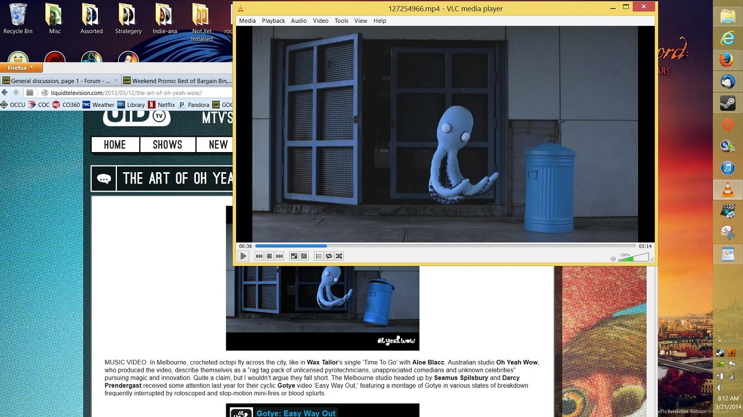Open the VLC Help menu
Viewport: 743px width, 417px height.
pos(380,21)
